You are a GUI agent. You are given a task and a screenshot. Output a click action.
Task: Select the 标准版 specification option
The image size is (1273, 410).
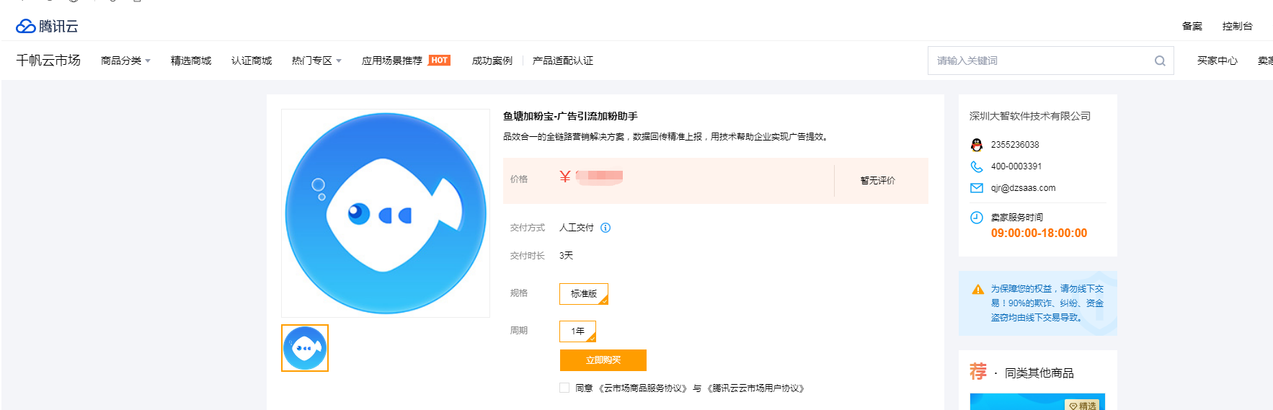click(x=584, y=294)
